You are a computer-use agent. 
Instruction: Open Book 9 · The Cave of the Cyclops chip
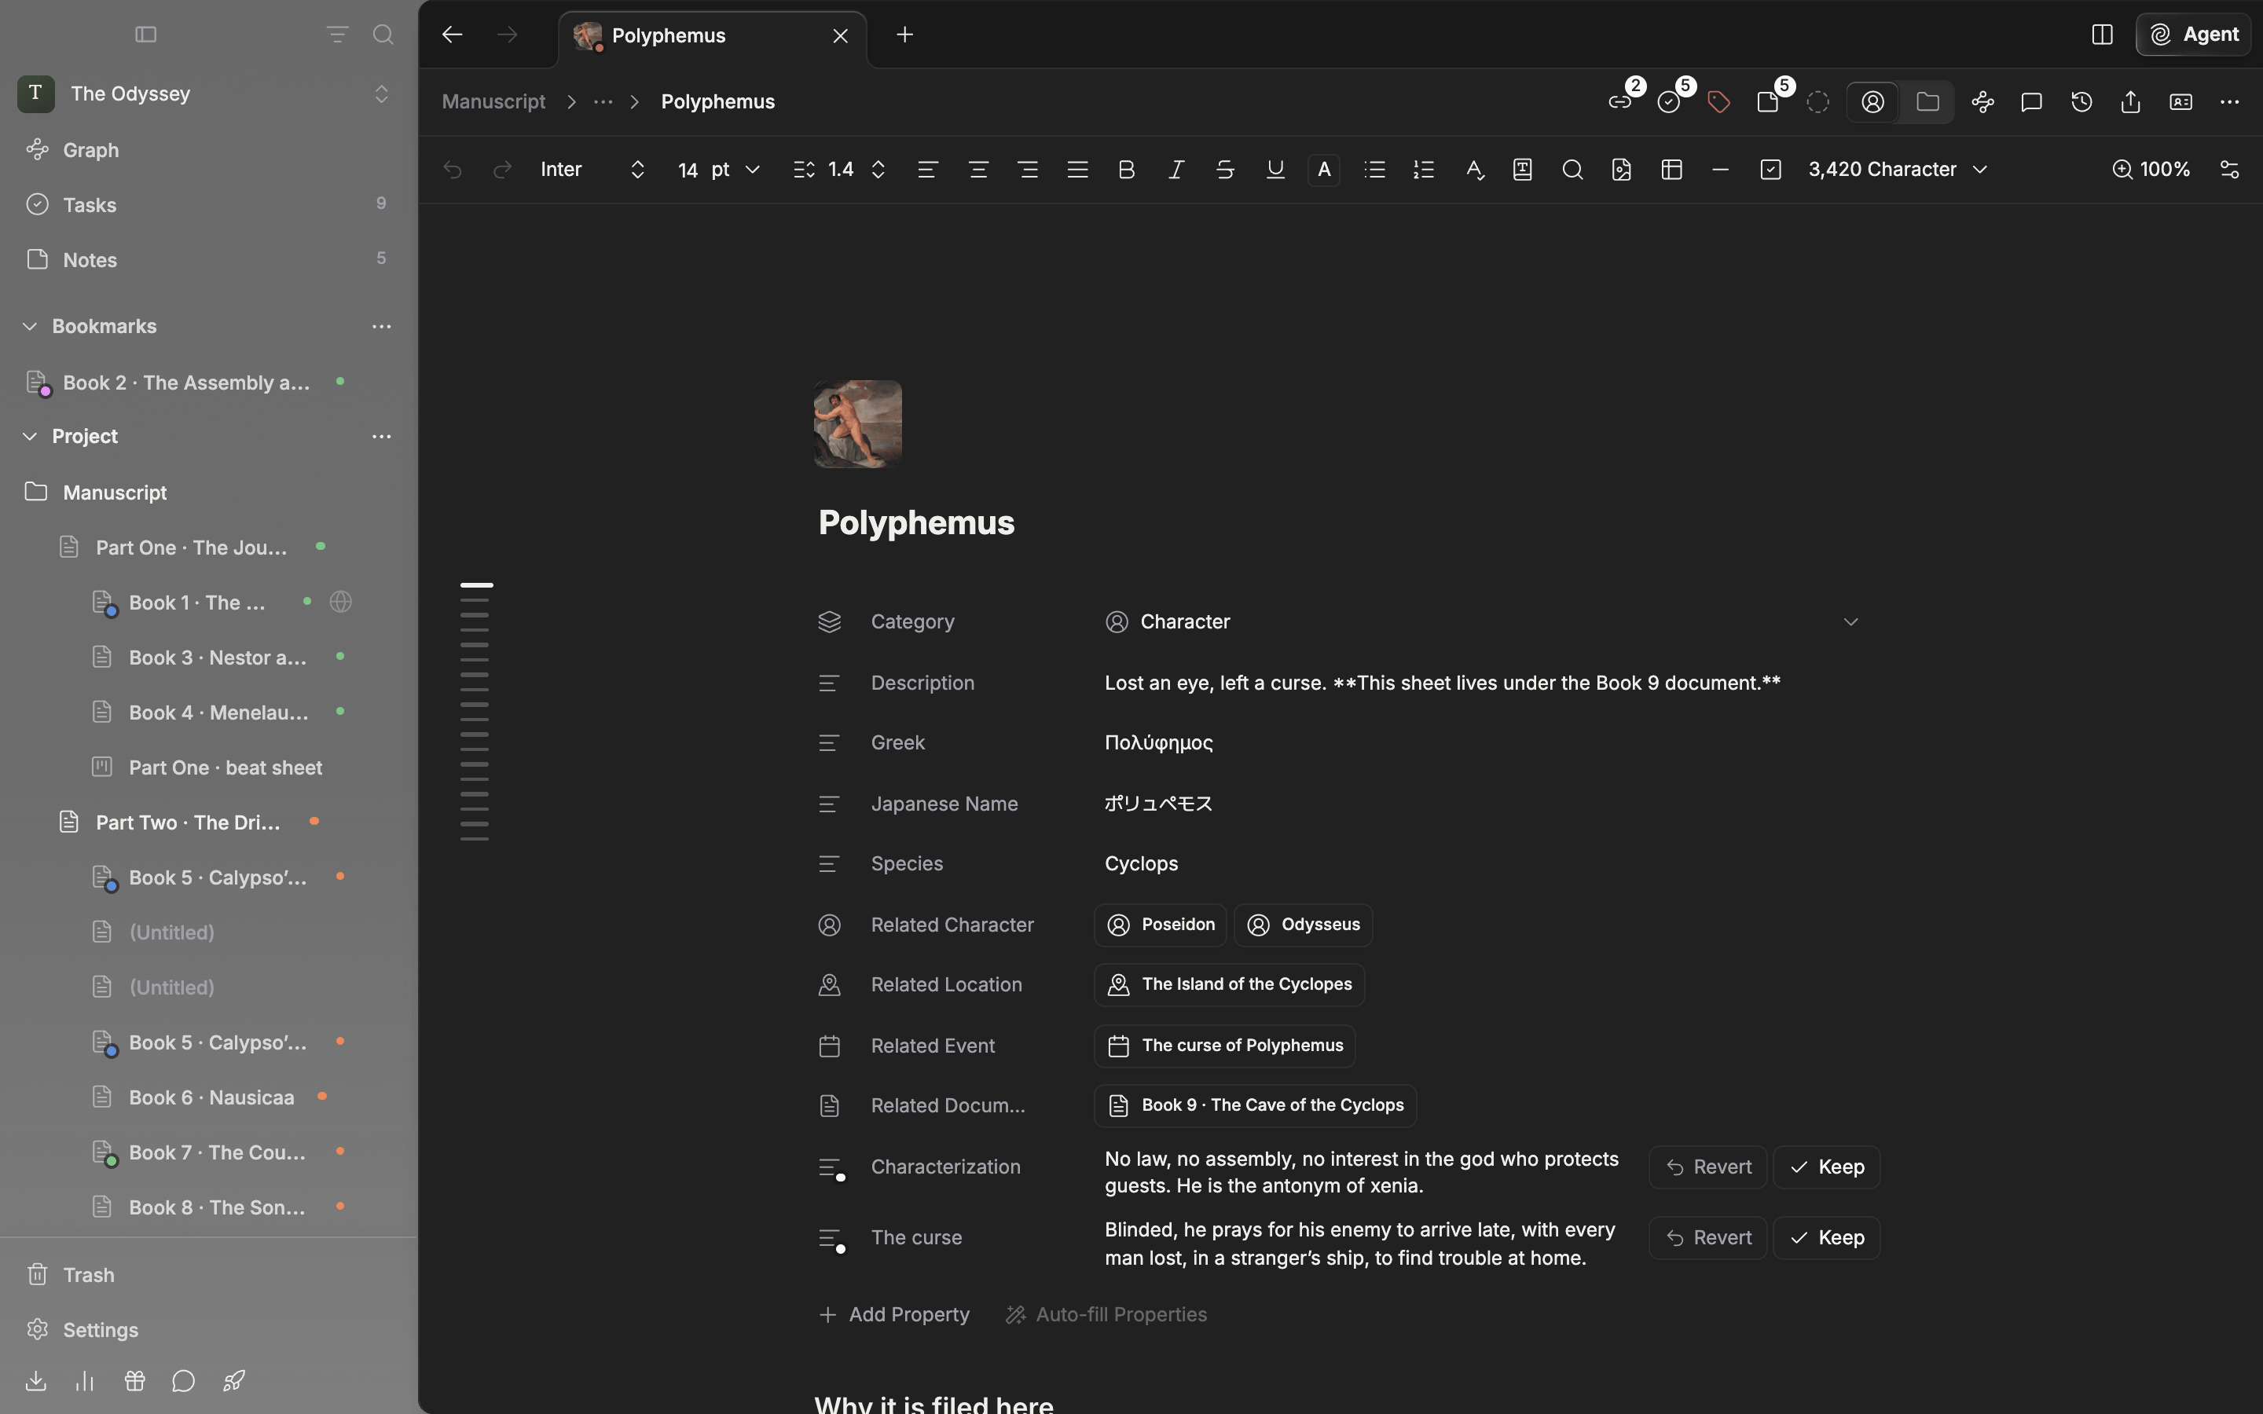1255,1105
